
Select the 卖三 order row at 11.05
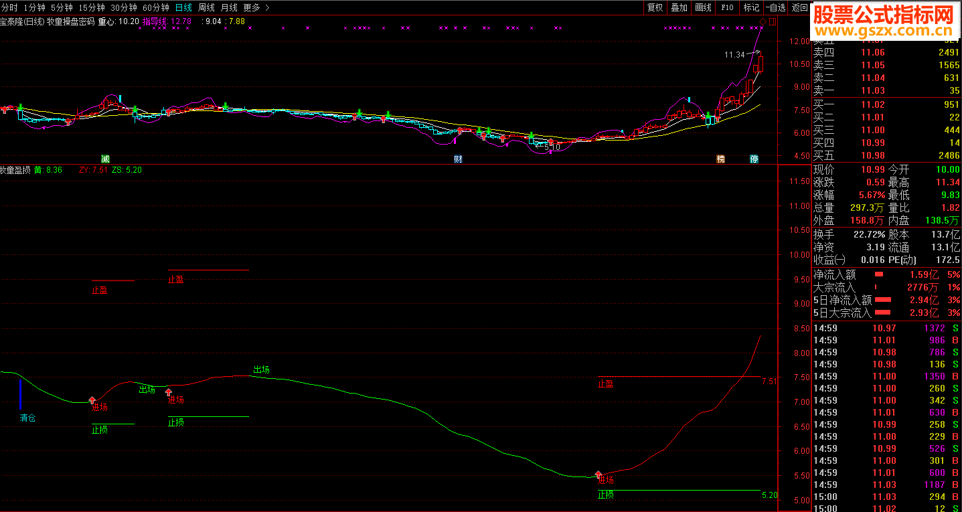pos(886,65)
